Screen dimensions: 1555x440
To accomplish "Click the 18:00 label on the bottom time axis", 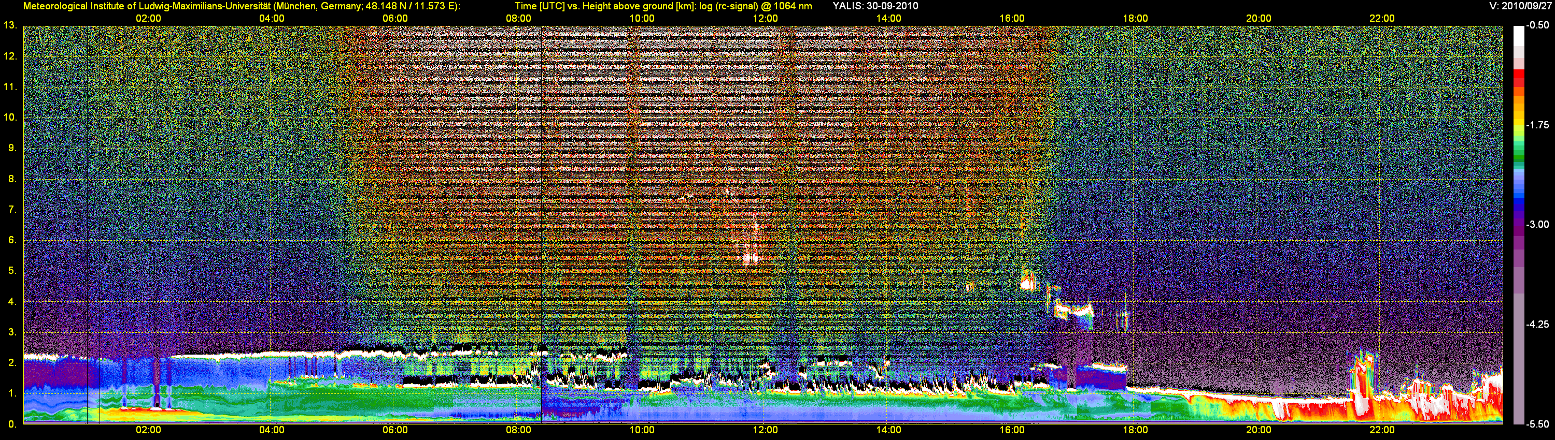I will pyautogui.click(x=1135, y=430).
